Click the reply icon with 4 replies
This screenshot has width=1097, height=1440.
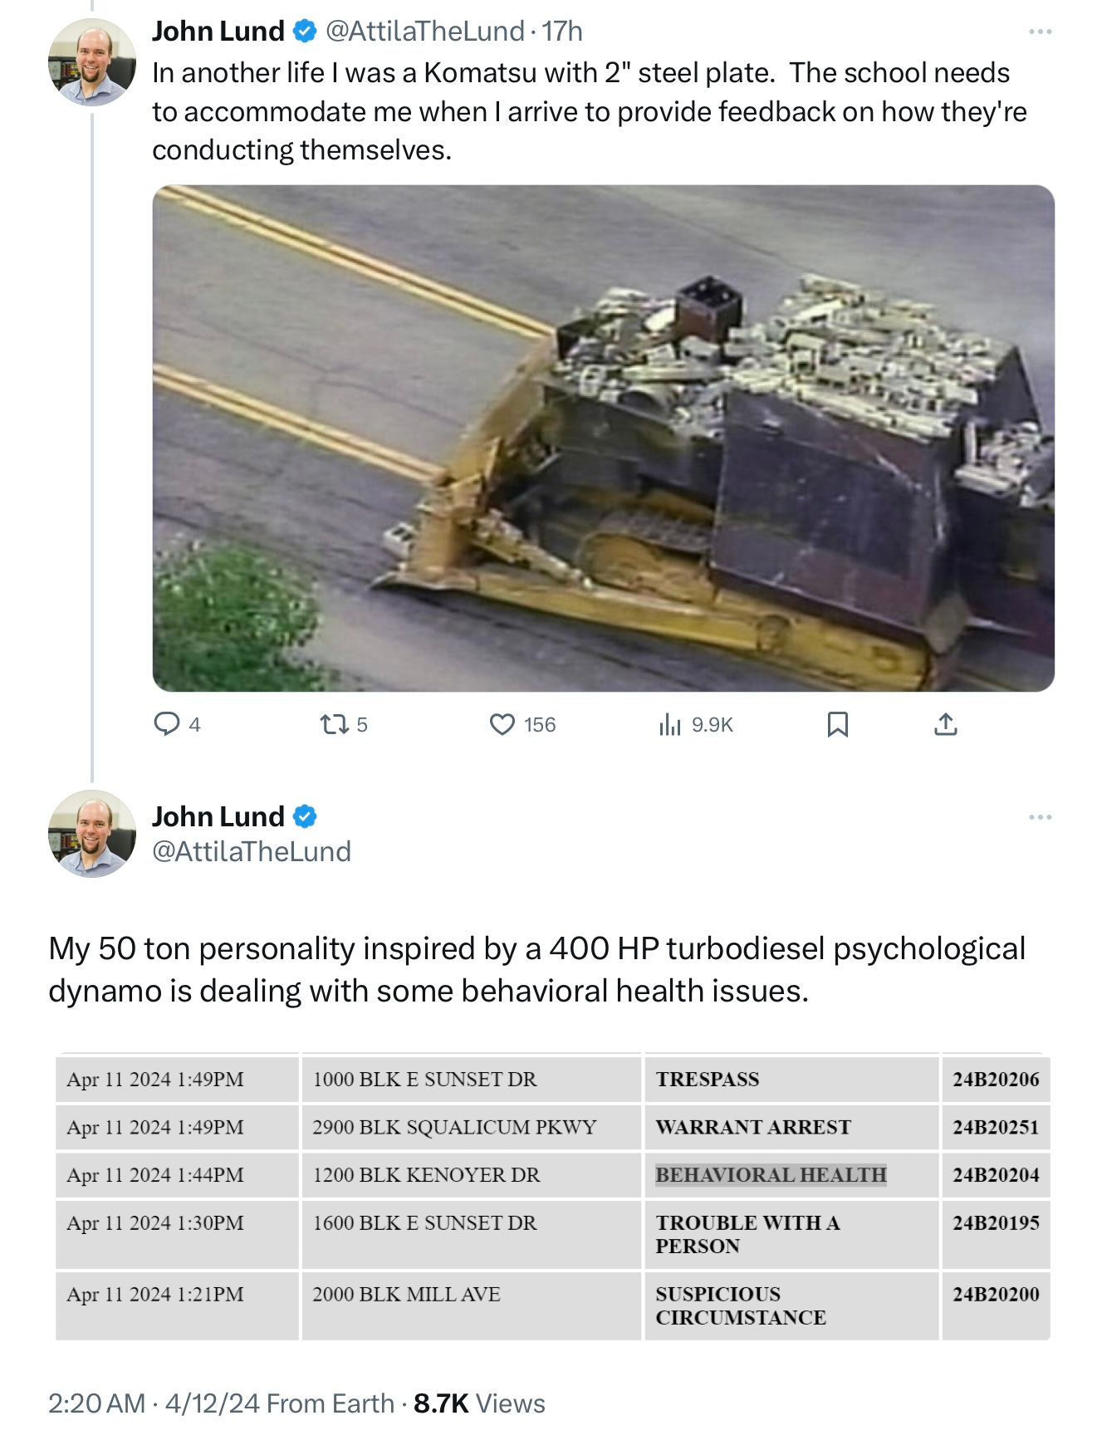[x=167, y=724]
